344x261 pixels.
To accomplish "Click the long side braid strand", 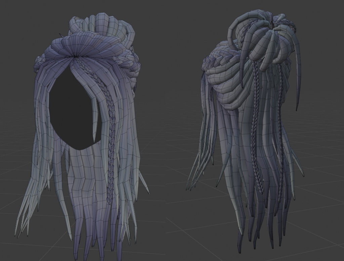I will 111,134.
